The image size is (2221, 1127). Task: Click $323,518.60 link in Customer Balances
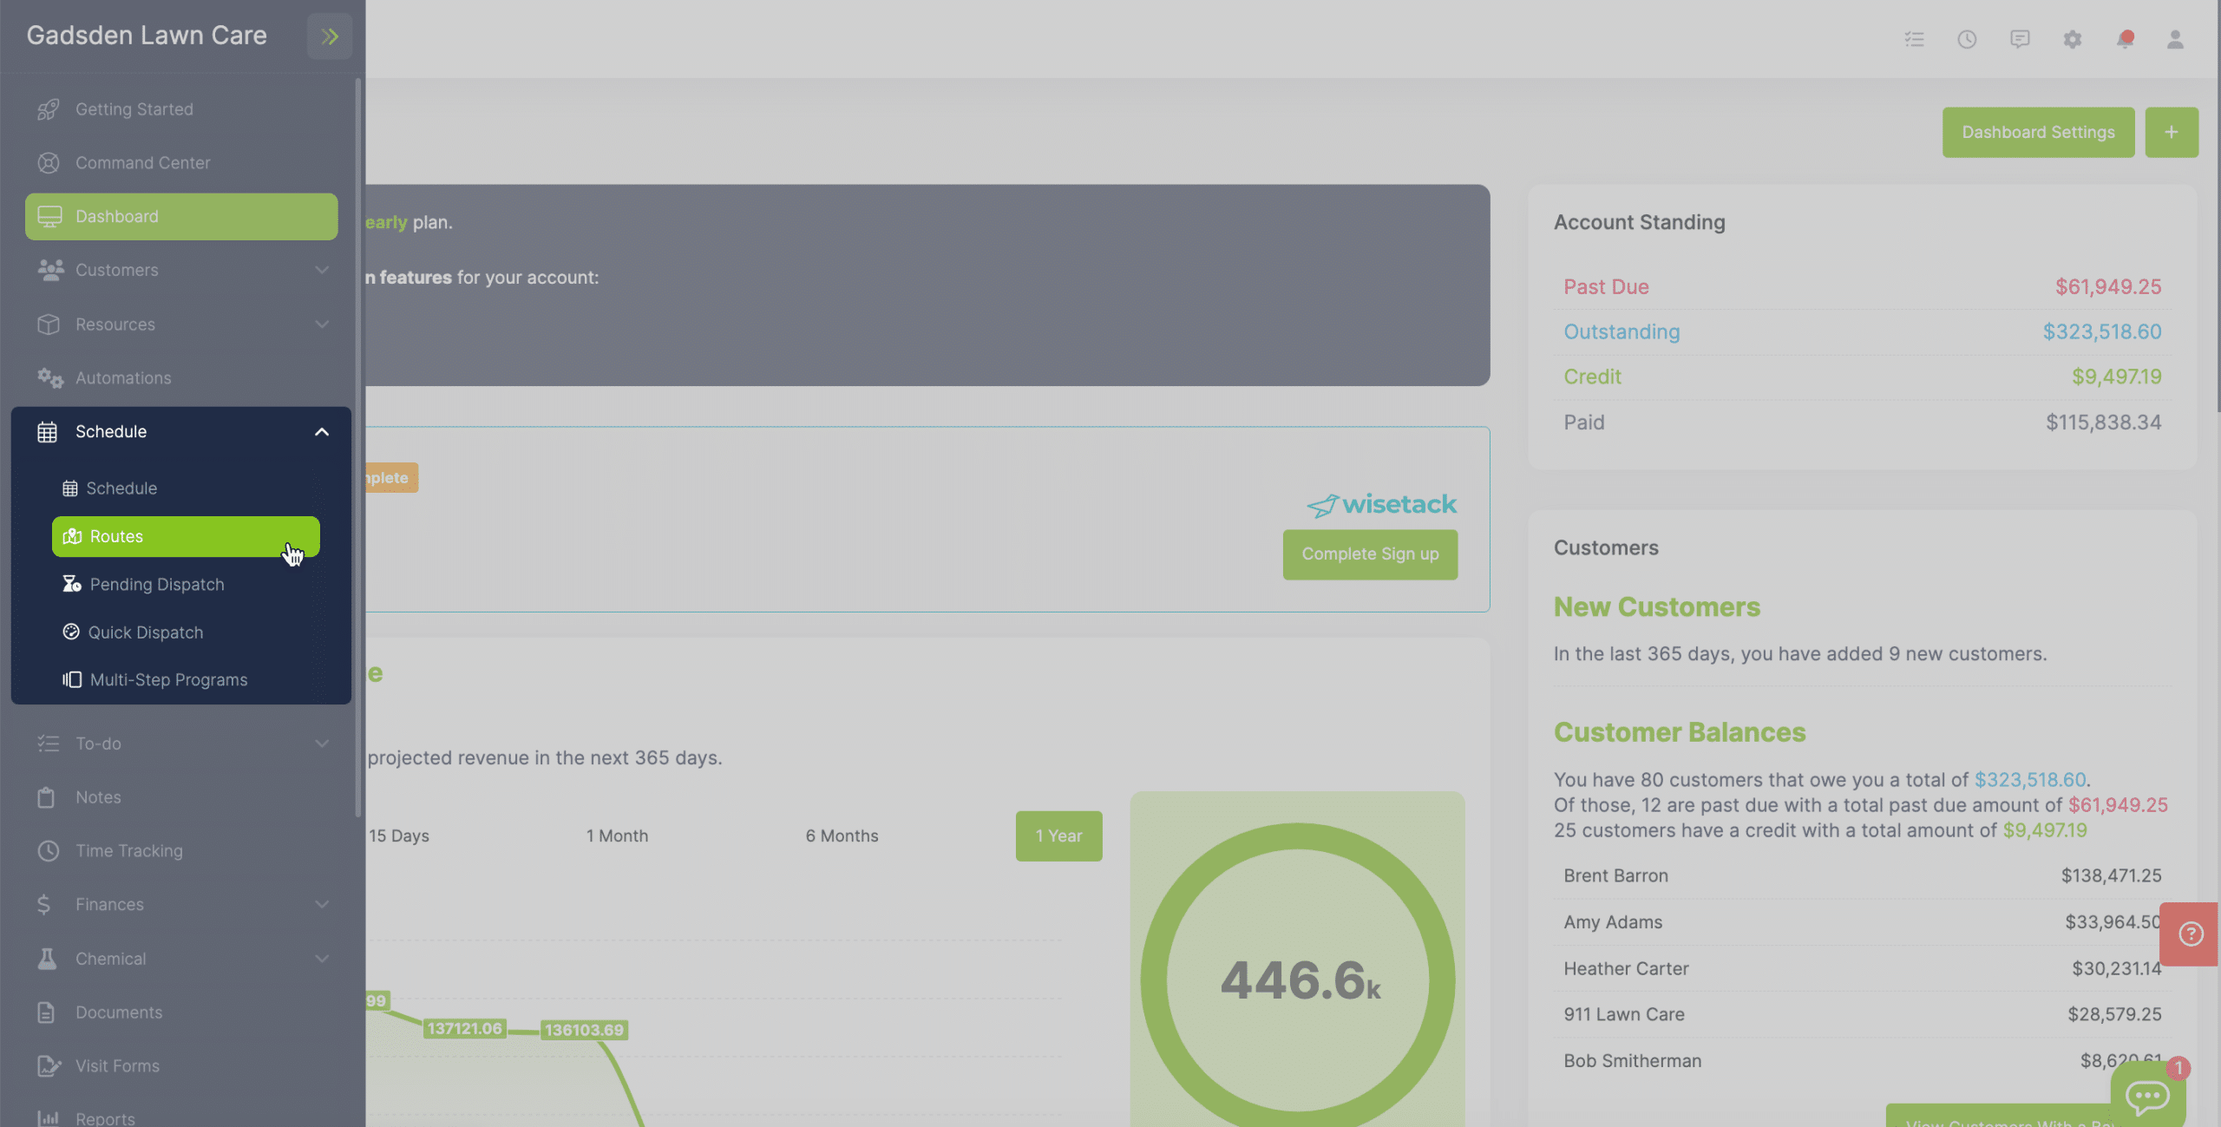[2030, 780]
